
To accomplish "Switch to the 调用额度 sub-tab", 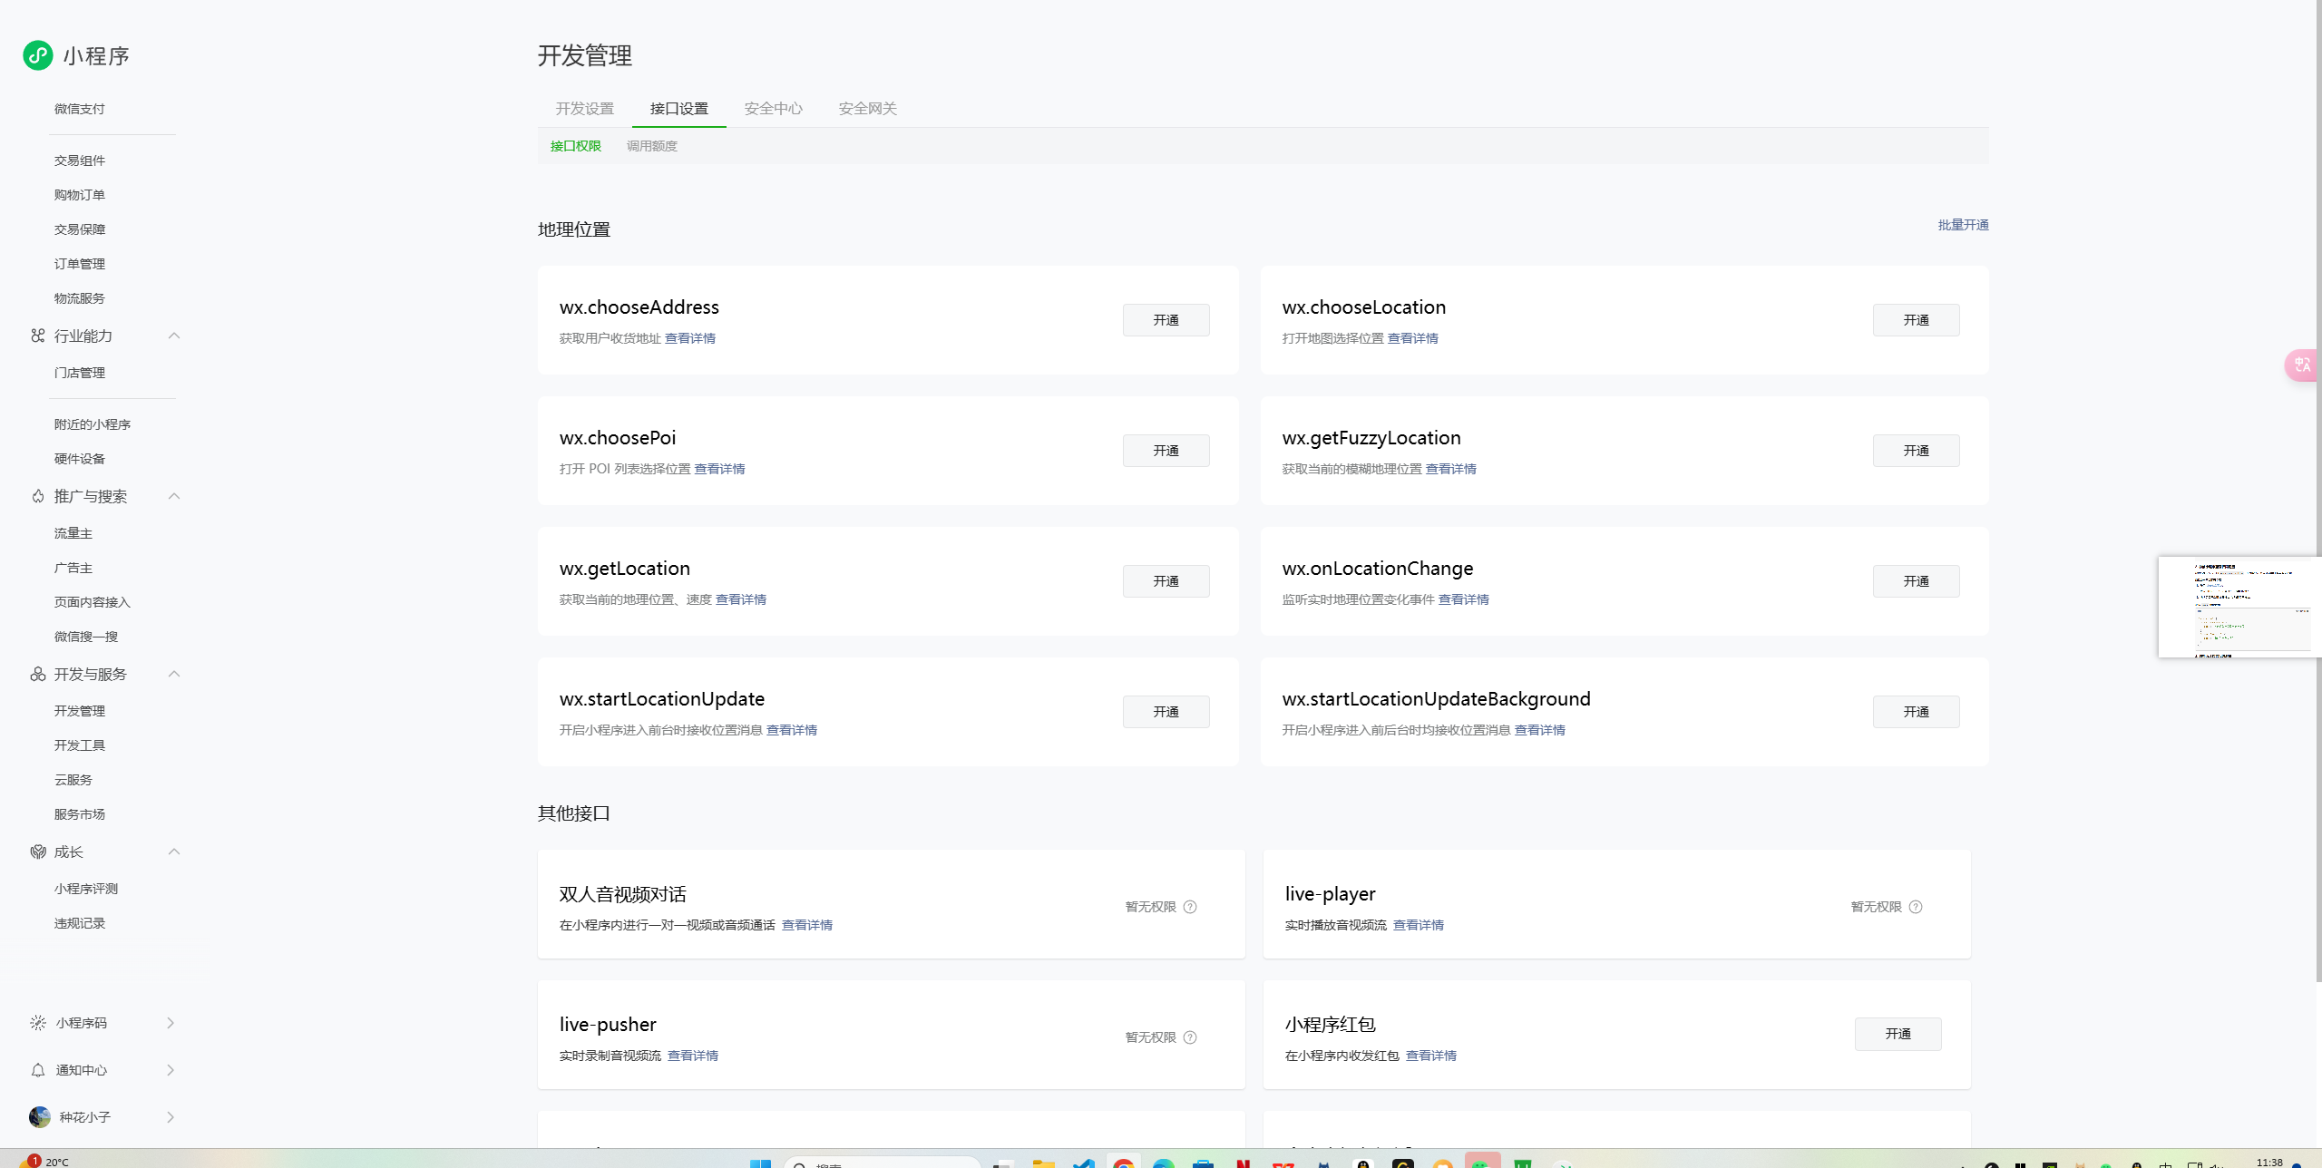I will pyautogui.click(x=651, y=146).
